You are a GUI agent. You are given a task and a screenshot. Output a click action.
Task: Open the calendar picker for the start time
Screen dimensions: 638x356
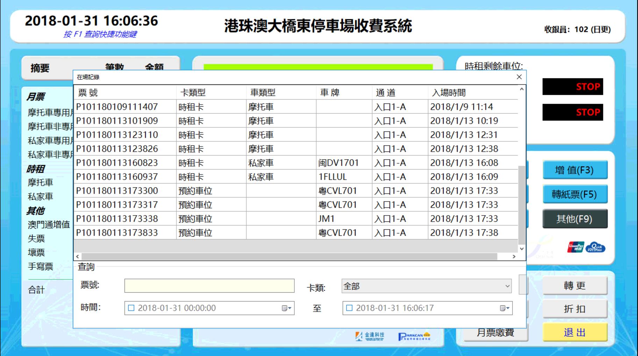(287, 308)
